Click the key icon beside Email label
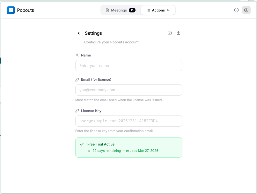 (x=77, y=79)
